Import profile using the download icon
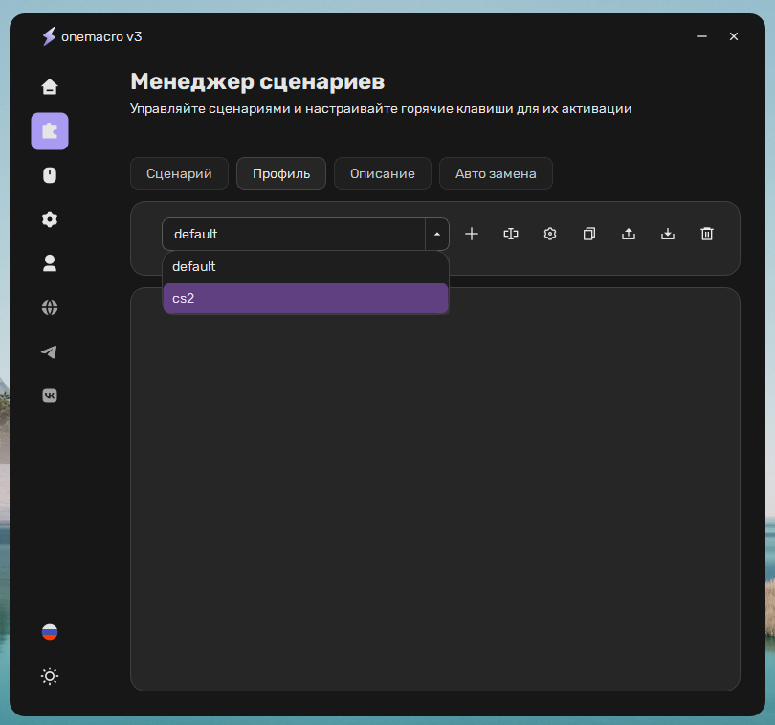The height and width of the screenshot is (725, 775). point(668,234)
